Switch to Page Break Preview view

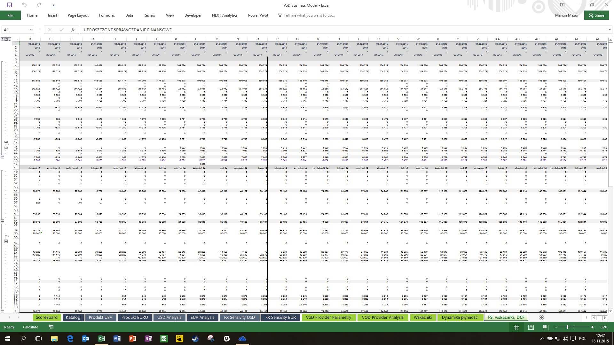click(x=546, y=327)
